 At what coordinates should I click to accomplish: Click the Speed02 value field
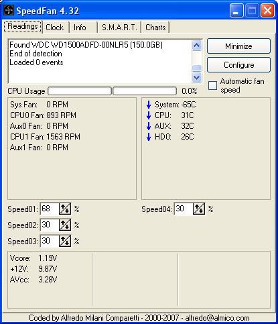[50, 225]
